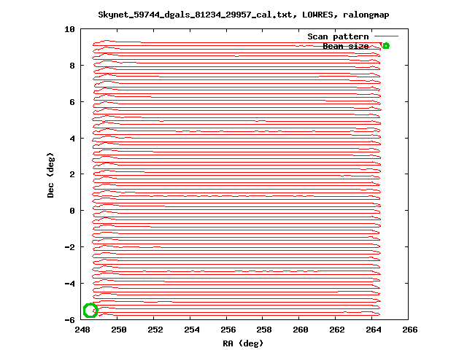Click the small green beam marker in legend
This screenshot has height=350, width=467.
click(x=386, y=46)
